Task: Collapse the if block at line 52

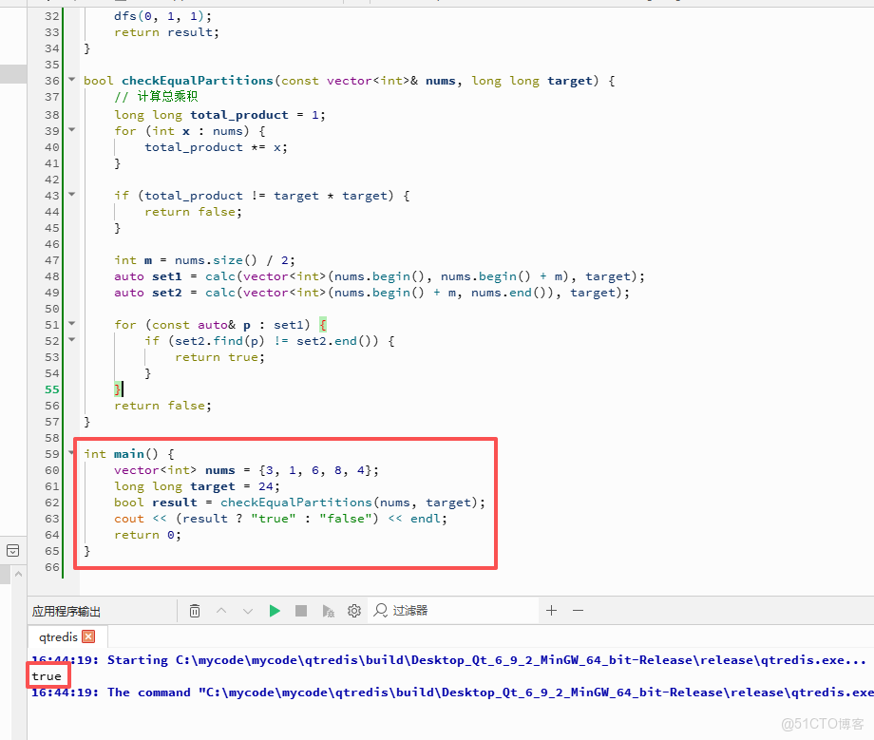Action: click(x=72, y=339)
